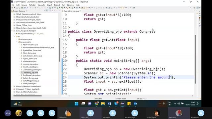Show the +20 additional participants

[x=8, y=113]
